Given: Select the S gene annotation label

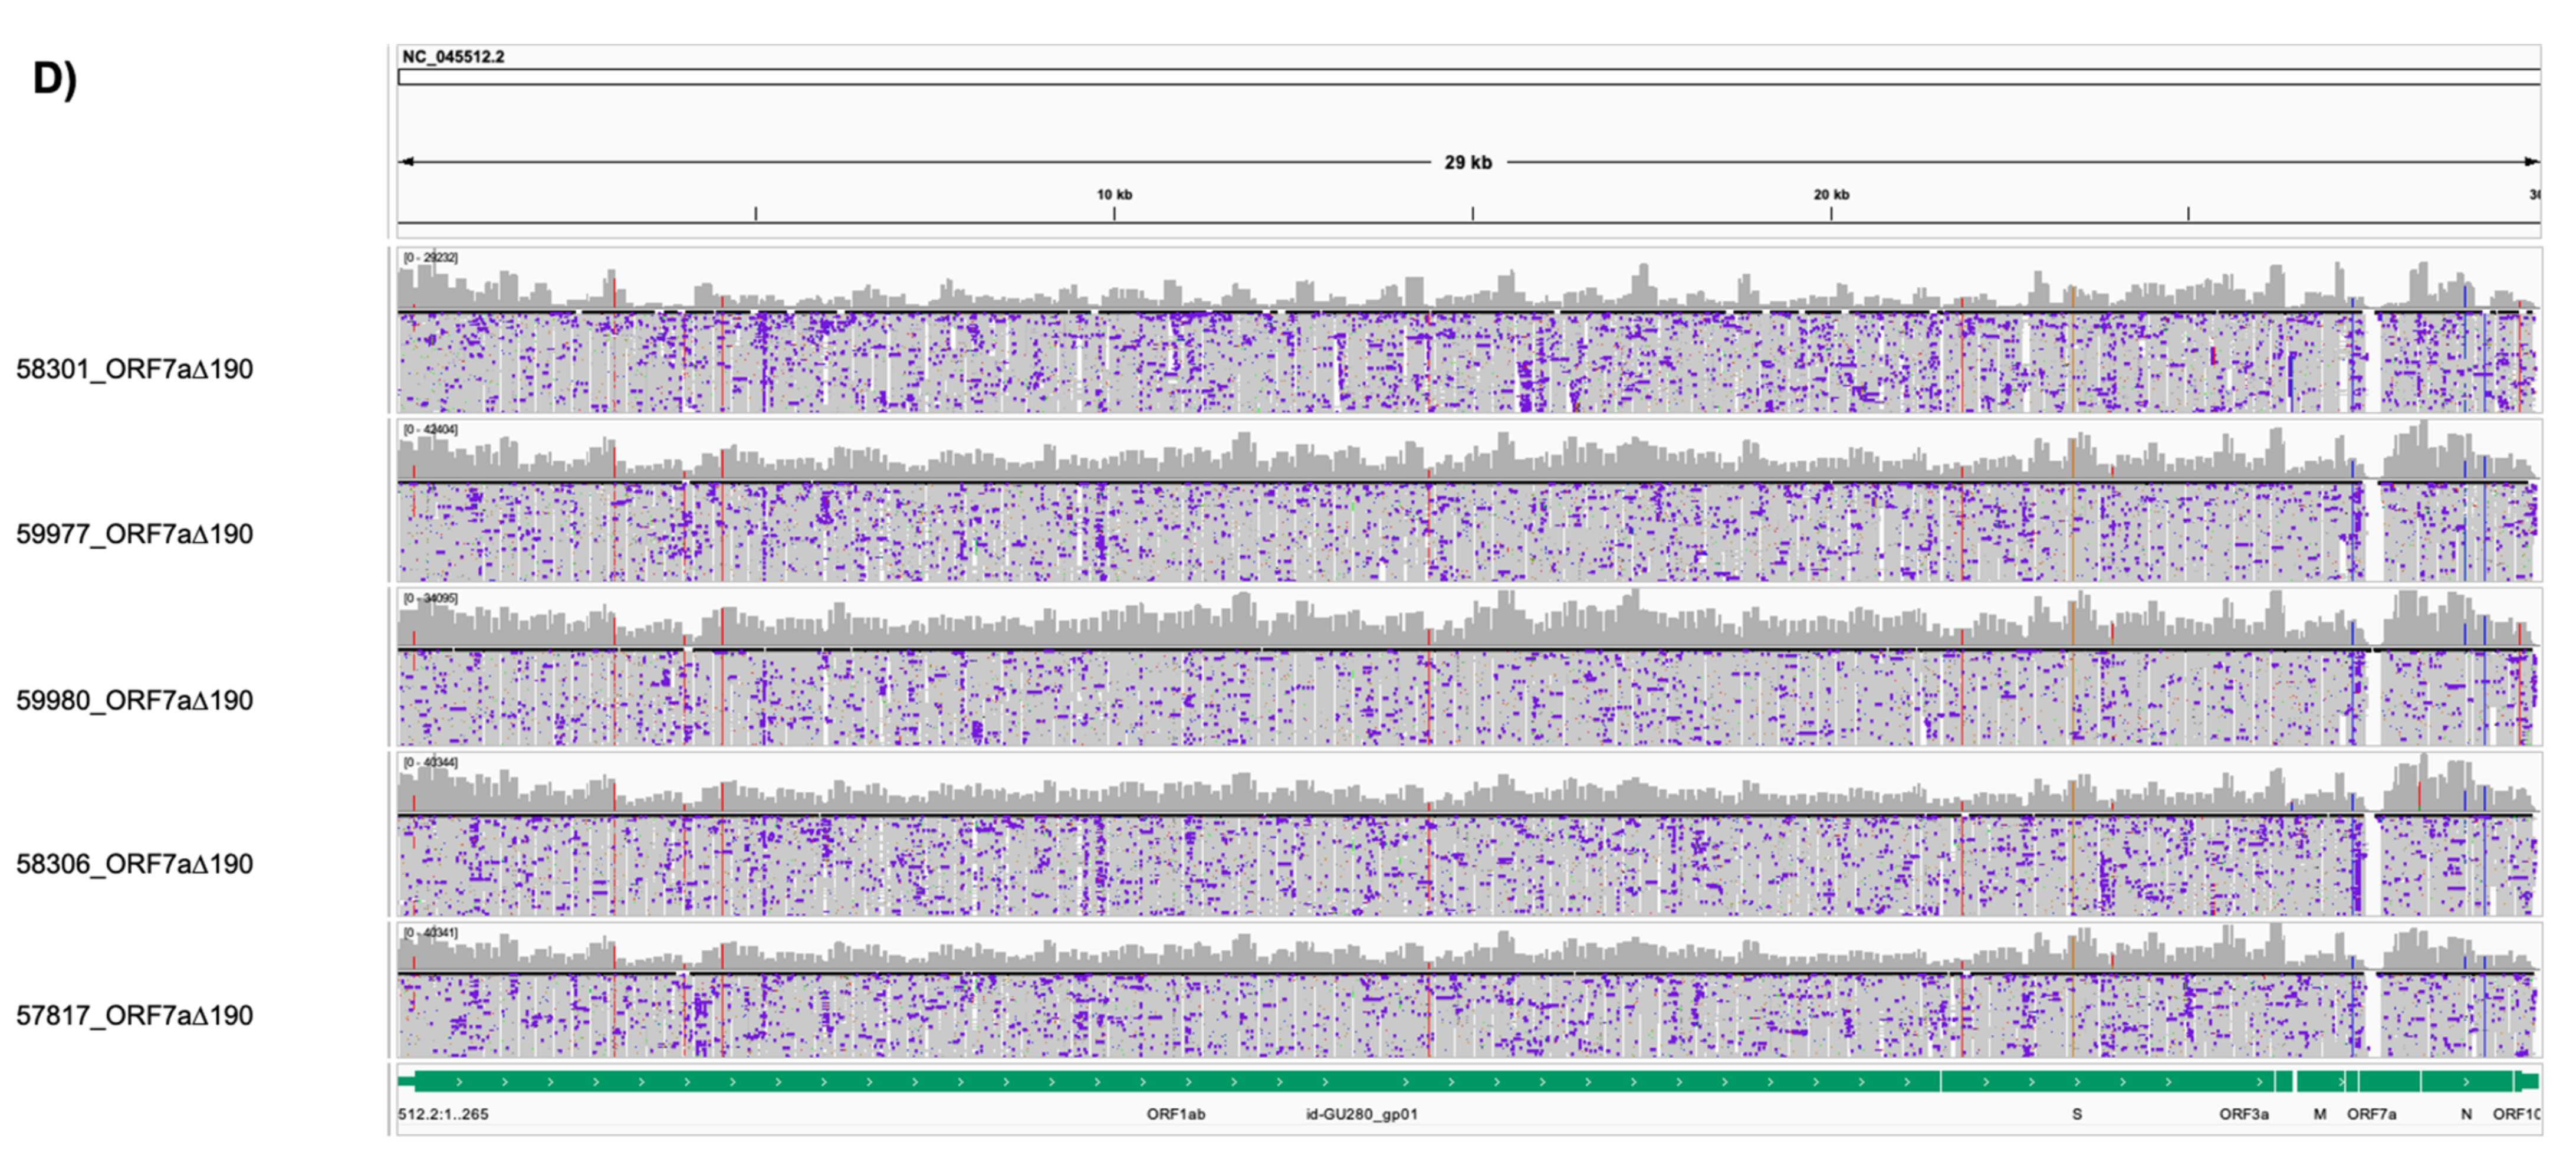Looking at the screenshot, I should pyautogui.click(x=2077, y=1114).
